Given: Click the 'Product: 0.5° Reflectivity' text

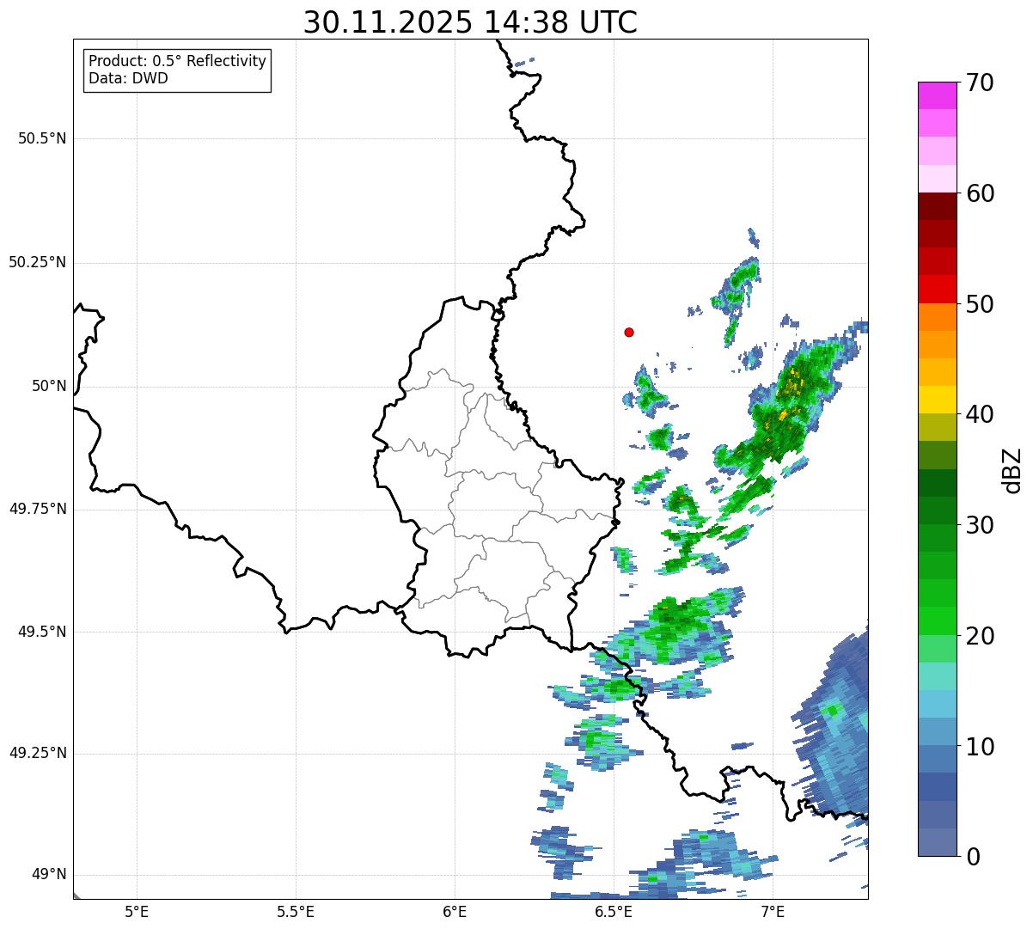Looking at the screenshot, I should pos(177,62).
